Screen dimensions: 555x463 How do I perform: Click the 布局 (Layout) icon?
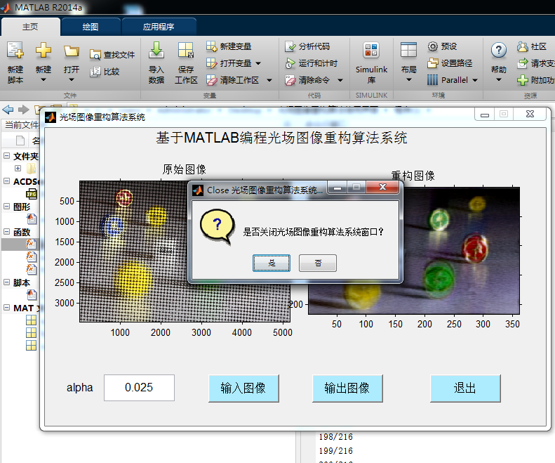tap(408, 50)
